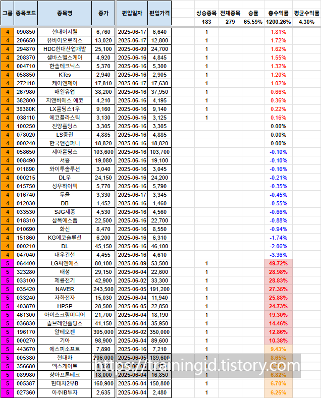Click the 49.72% return cell
321x398 pixels.
(x=278, y=263)
